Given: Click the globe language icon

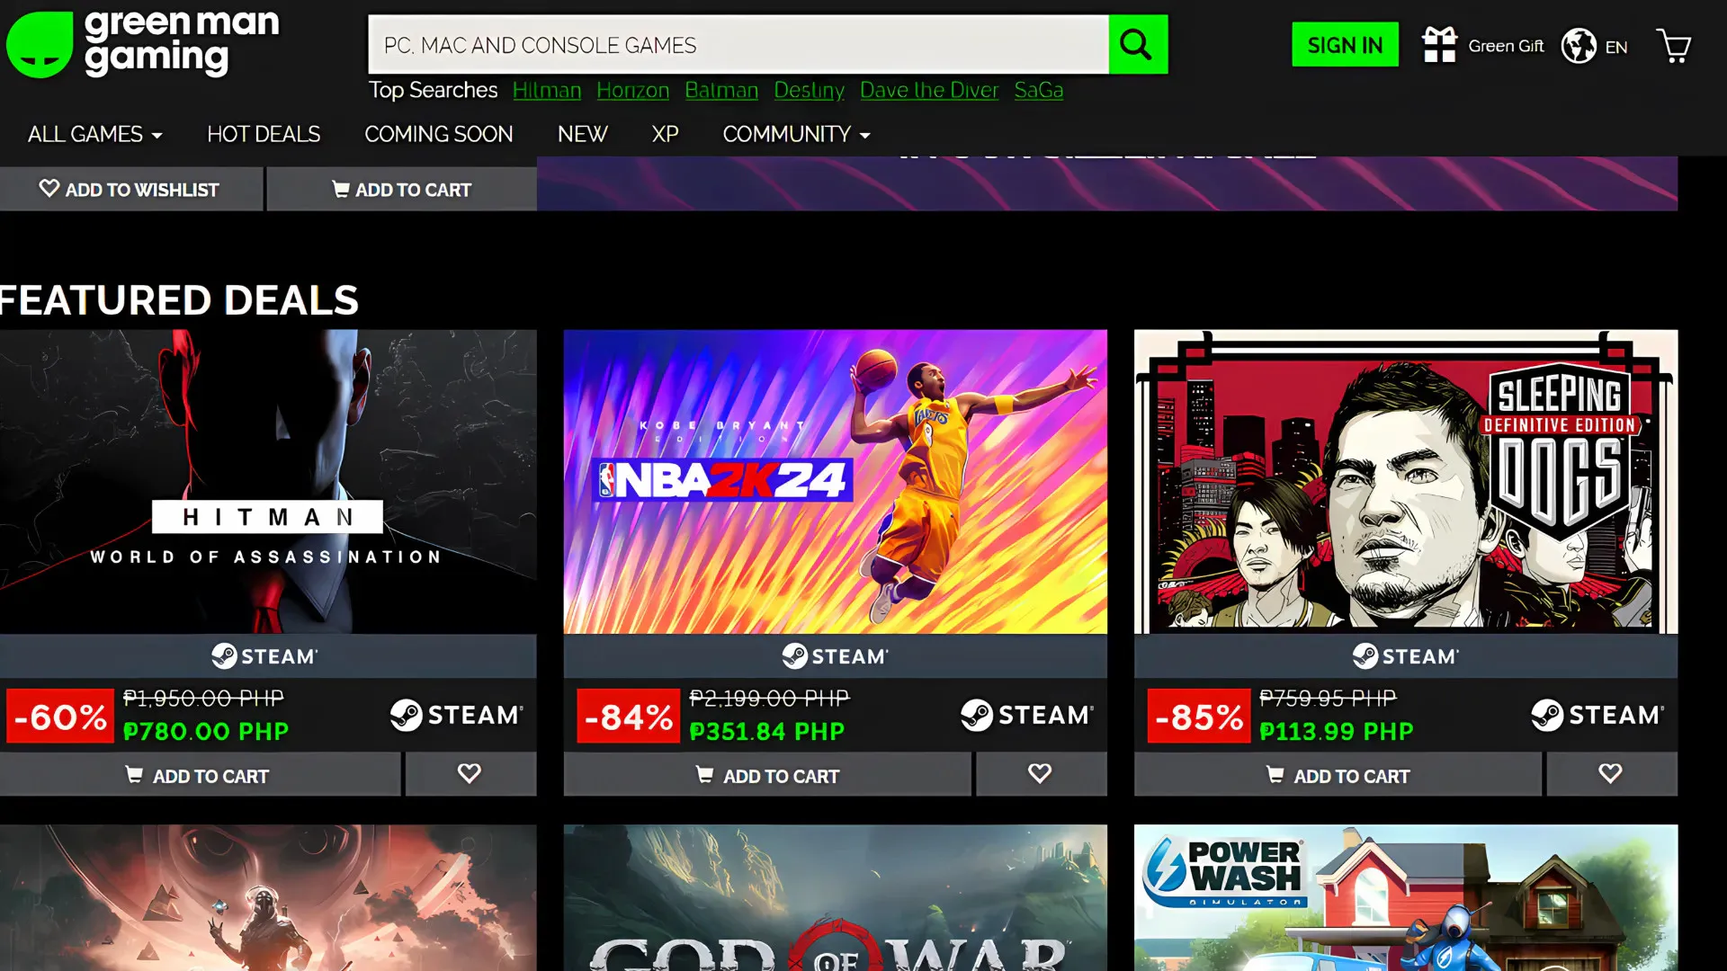Looking at the screenshot, I should [1579, 46].
